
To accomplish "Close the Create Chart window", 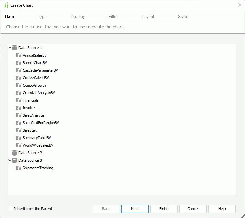I will tap(240, 5).
